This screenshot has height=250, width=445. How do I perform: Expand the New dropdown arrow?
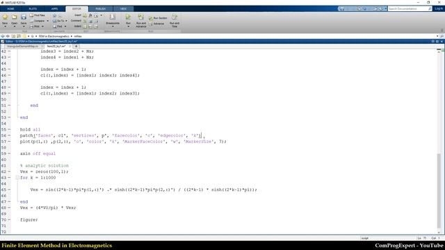click(5, 26)
